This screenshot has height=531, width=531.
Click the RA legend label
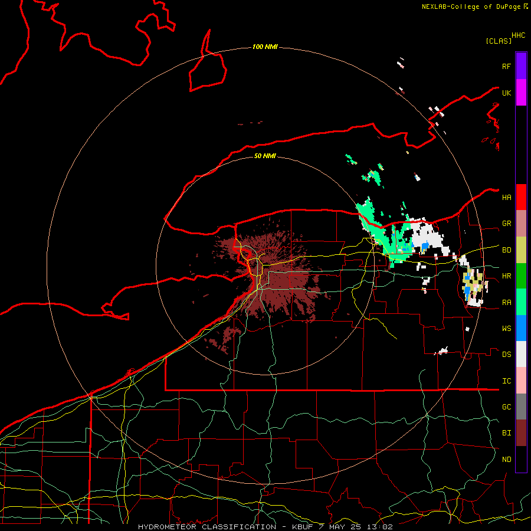[x=506, y=303]
